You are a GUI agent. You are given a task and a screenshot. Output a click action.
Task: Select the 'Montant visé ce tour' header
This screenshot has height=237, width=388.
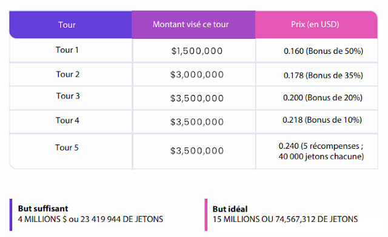pos(190,24)
